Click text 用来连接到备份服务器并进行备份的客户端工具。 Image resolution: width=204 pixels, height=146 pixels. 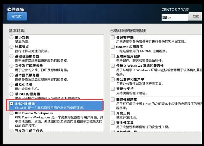(151, 42)
